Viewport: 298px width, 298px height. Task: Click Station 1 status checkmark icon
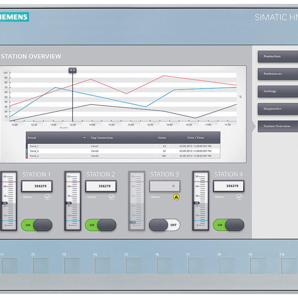(47, 197)
